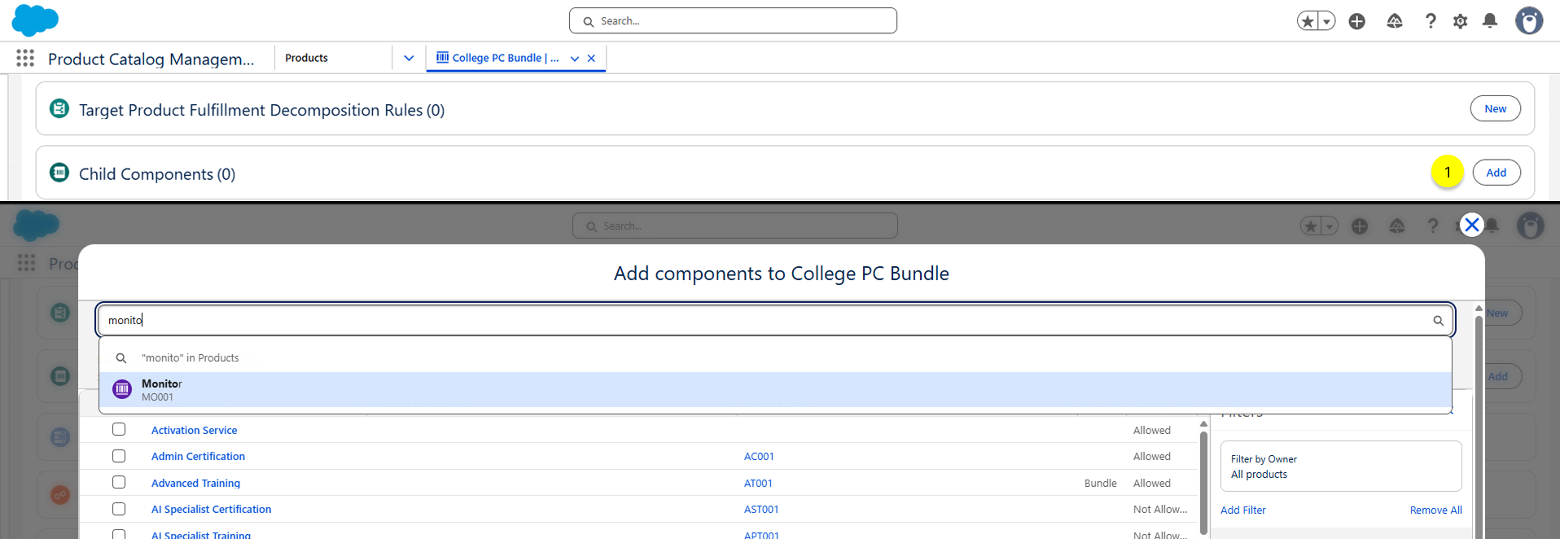Open the Setup gear menu

click(x=1460, y=21)
